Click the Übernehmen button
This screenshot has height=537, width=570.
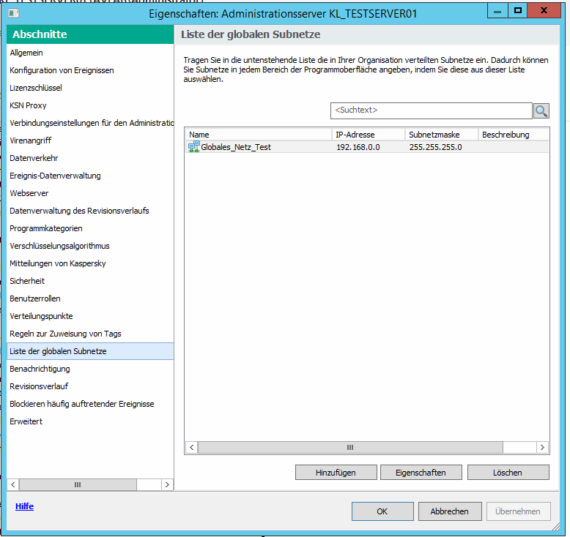click(518, 511)
